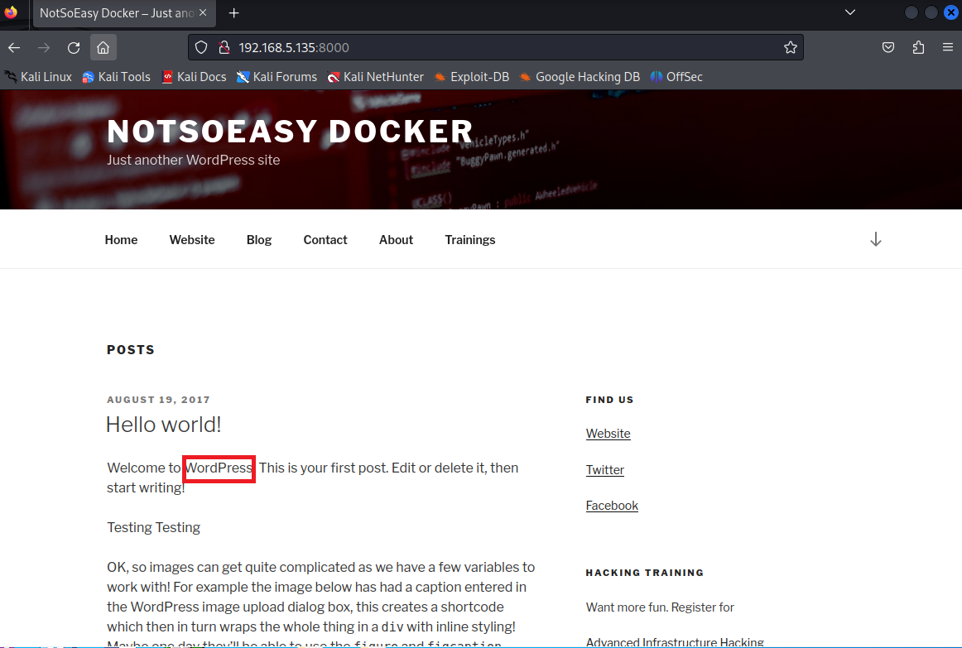
Task: Open the Extensions puzzle icon
Action: click(x=918, y=47)
